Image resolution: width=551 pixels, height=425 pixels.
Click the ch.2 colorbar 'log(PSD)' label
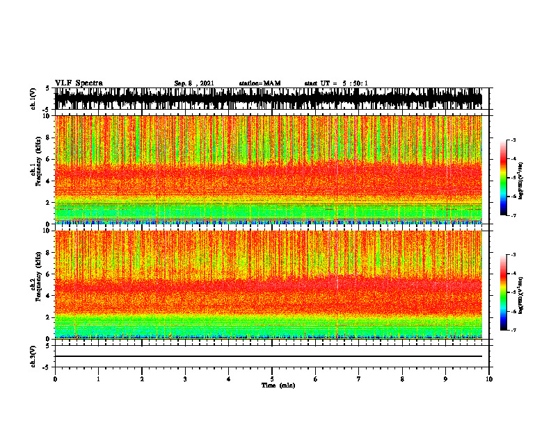[x=521, y=295]
